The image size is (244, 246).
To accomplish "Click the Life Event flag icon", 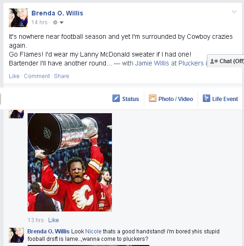I will click(x=206, y=98).
